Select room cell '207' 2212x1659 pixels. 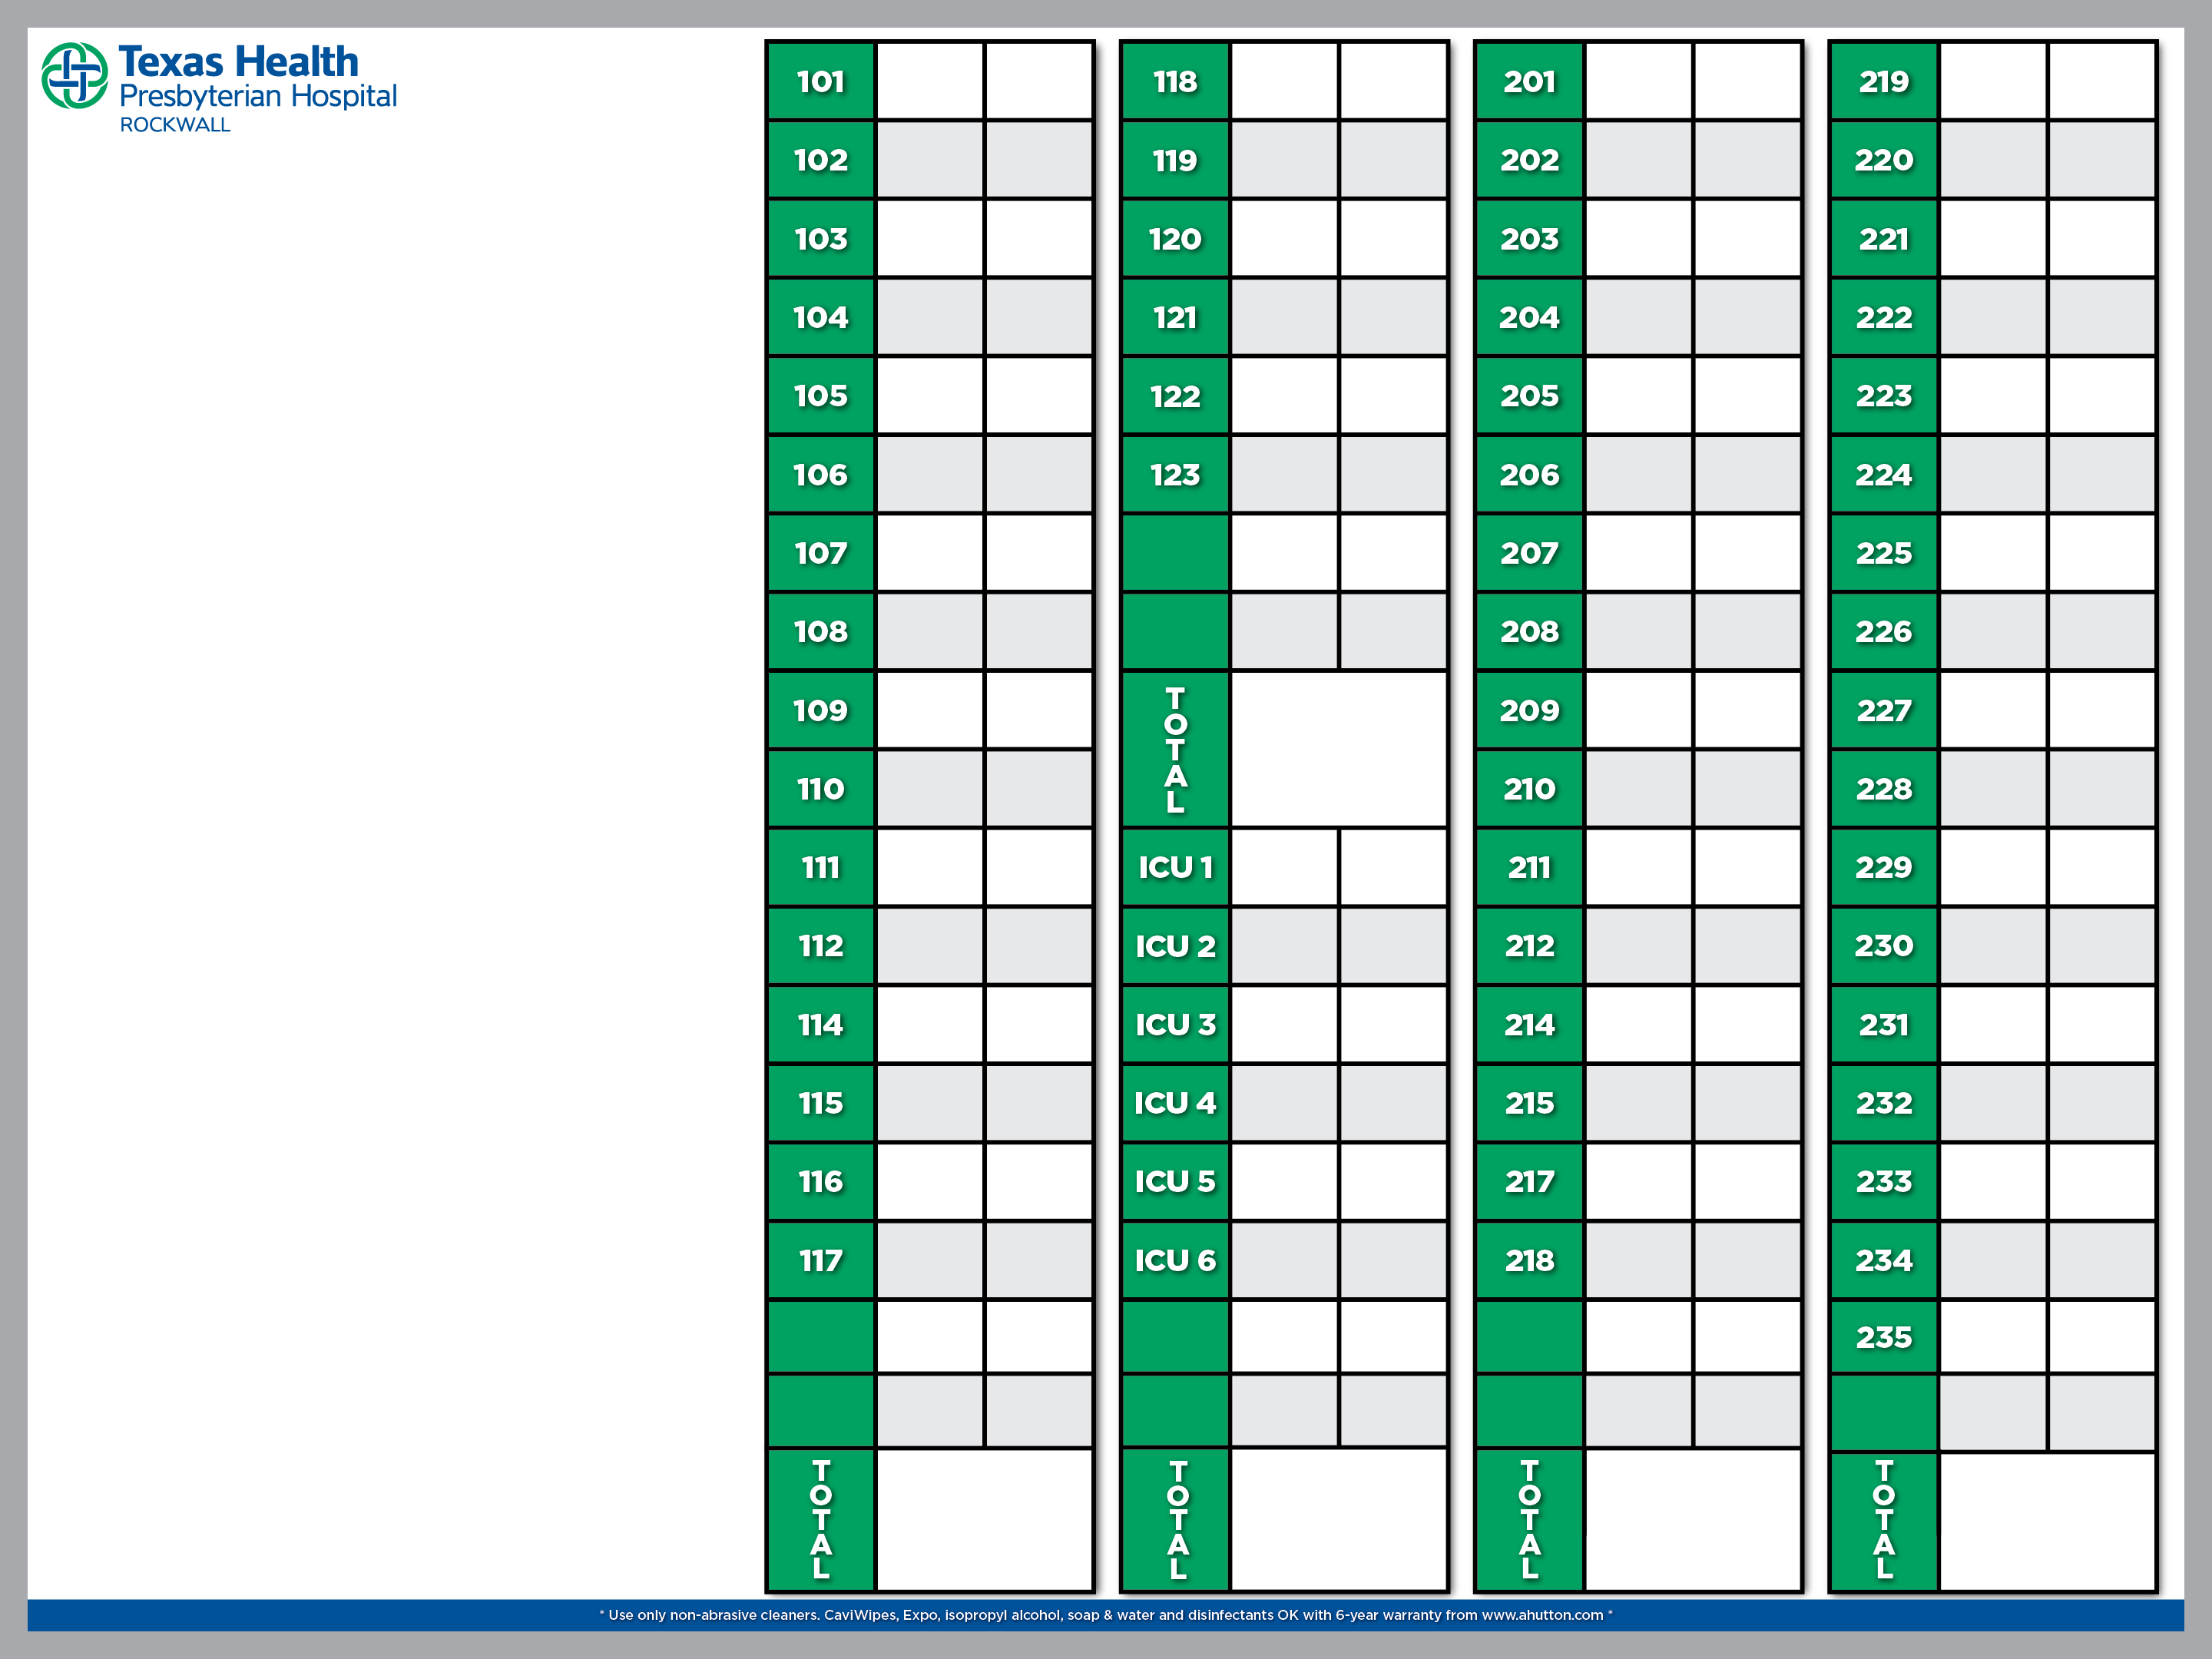pyautogui.click(x=1530, y=553)
